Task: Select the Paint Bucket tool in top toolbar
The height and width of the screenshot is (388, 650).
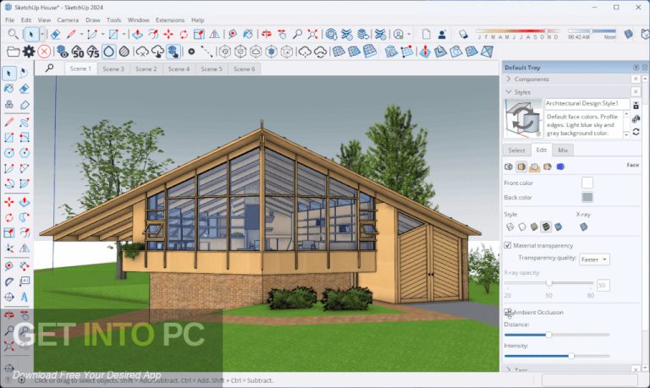Action: [x=248, y=35]
